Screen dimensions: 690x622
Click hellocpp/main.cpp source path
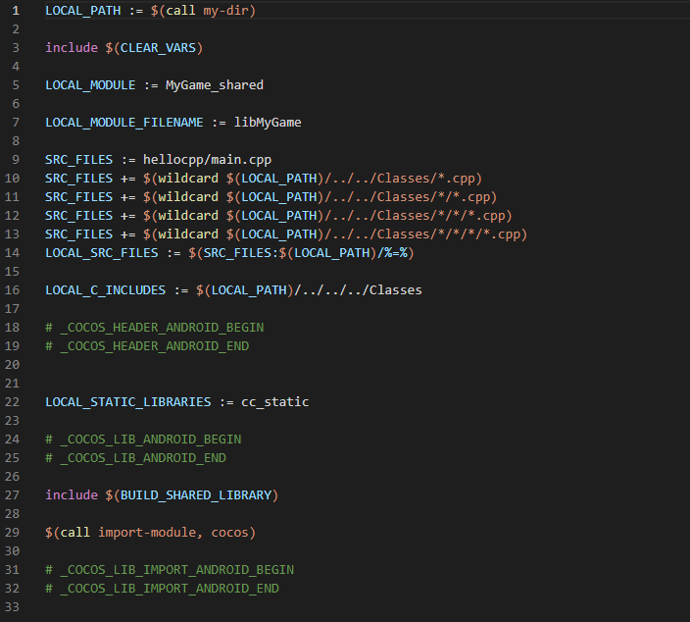coord(207,159)
